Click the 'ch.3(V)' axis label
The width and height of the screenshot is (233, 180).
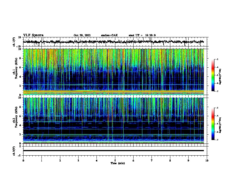[14, 151]
